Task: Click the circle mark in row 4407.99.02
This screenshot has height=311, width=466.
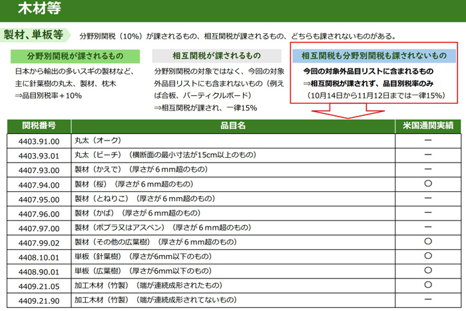Action: tap(428, 242)
